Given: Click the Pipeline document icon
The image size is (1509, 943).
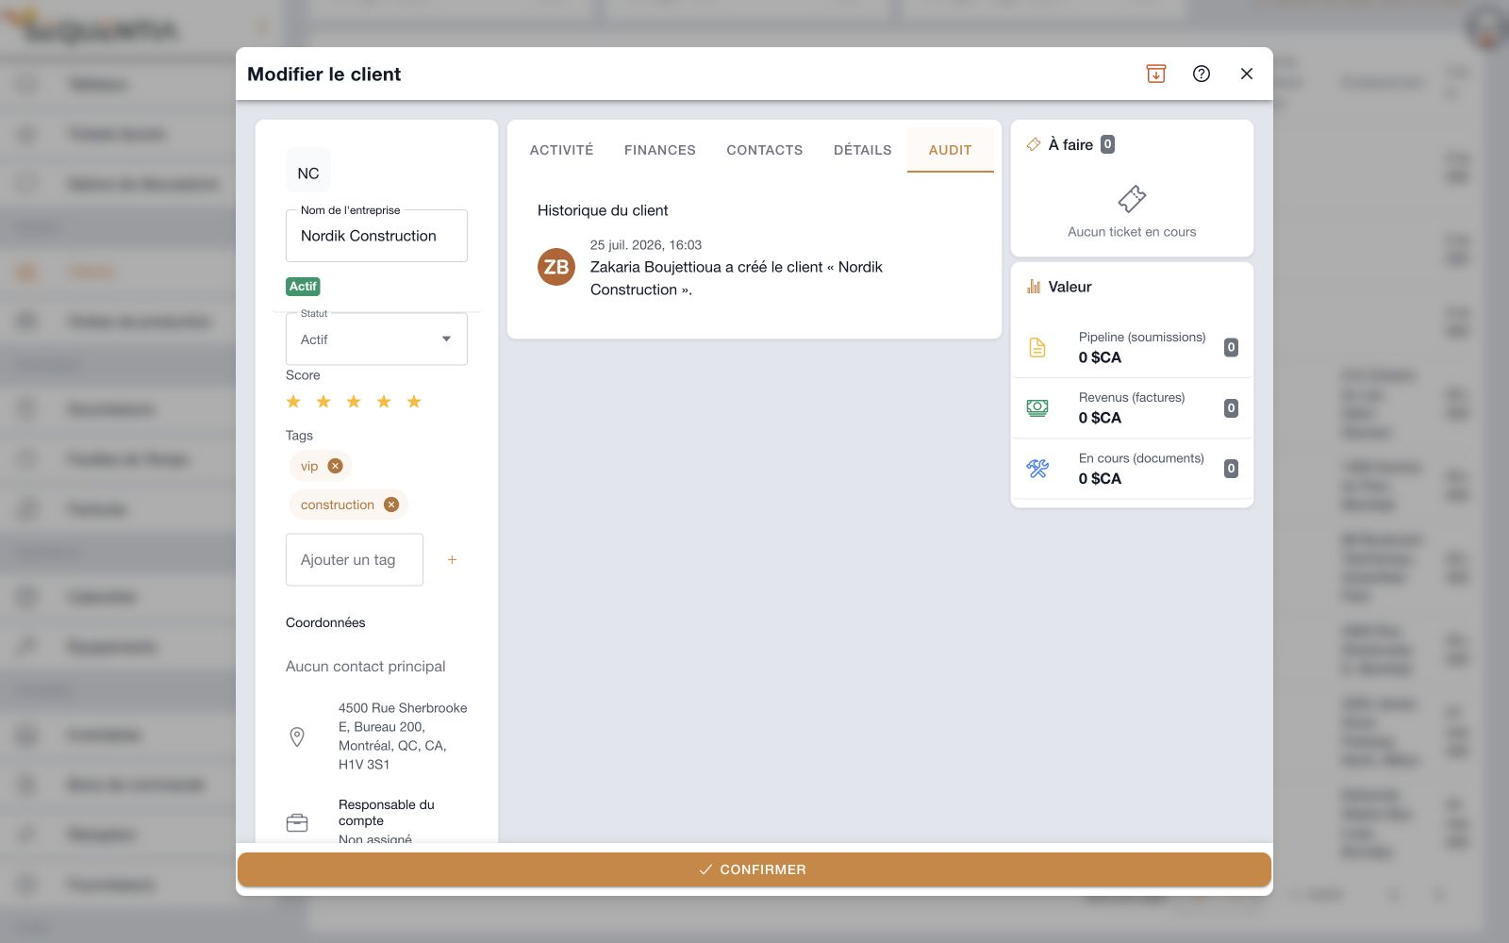Looking at the screenshot, I should click(1037, 347).
